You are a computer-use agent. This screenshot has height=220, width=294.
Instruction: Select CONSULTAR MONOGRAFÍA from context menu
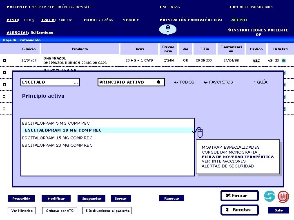229,152
